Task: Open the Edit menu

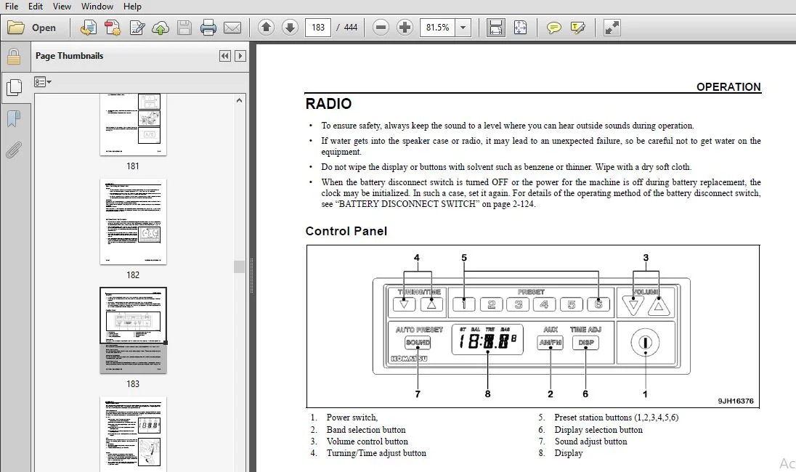Action: pos(35,6)
